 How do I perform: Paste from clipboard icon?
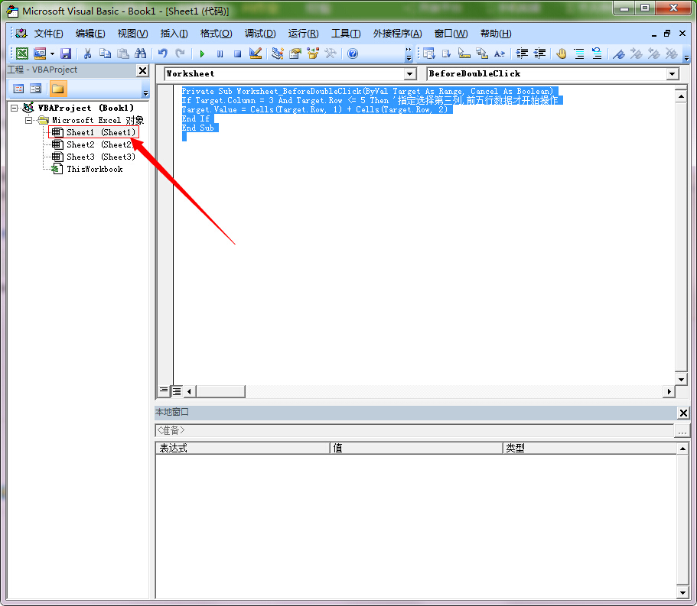point(123,53)
